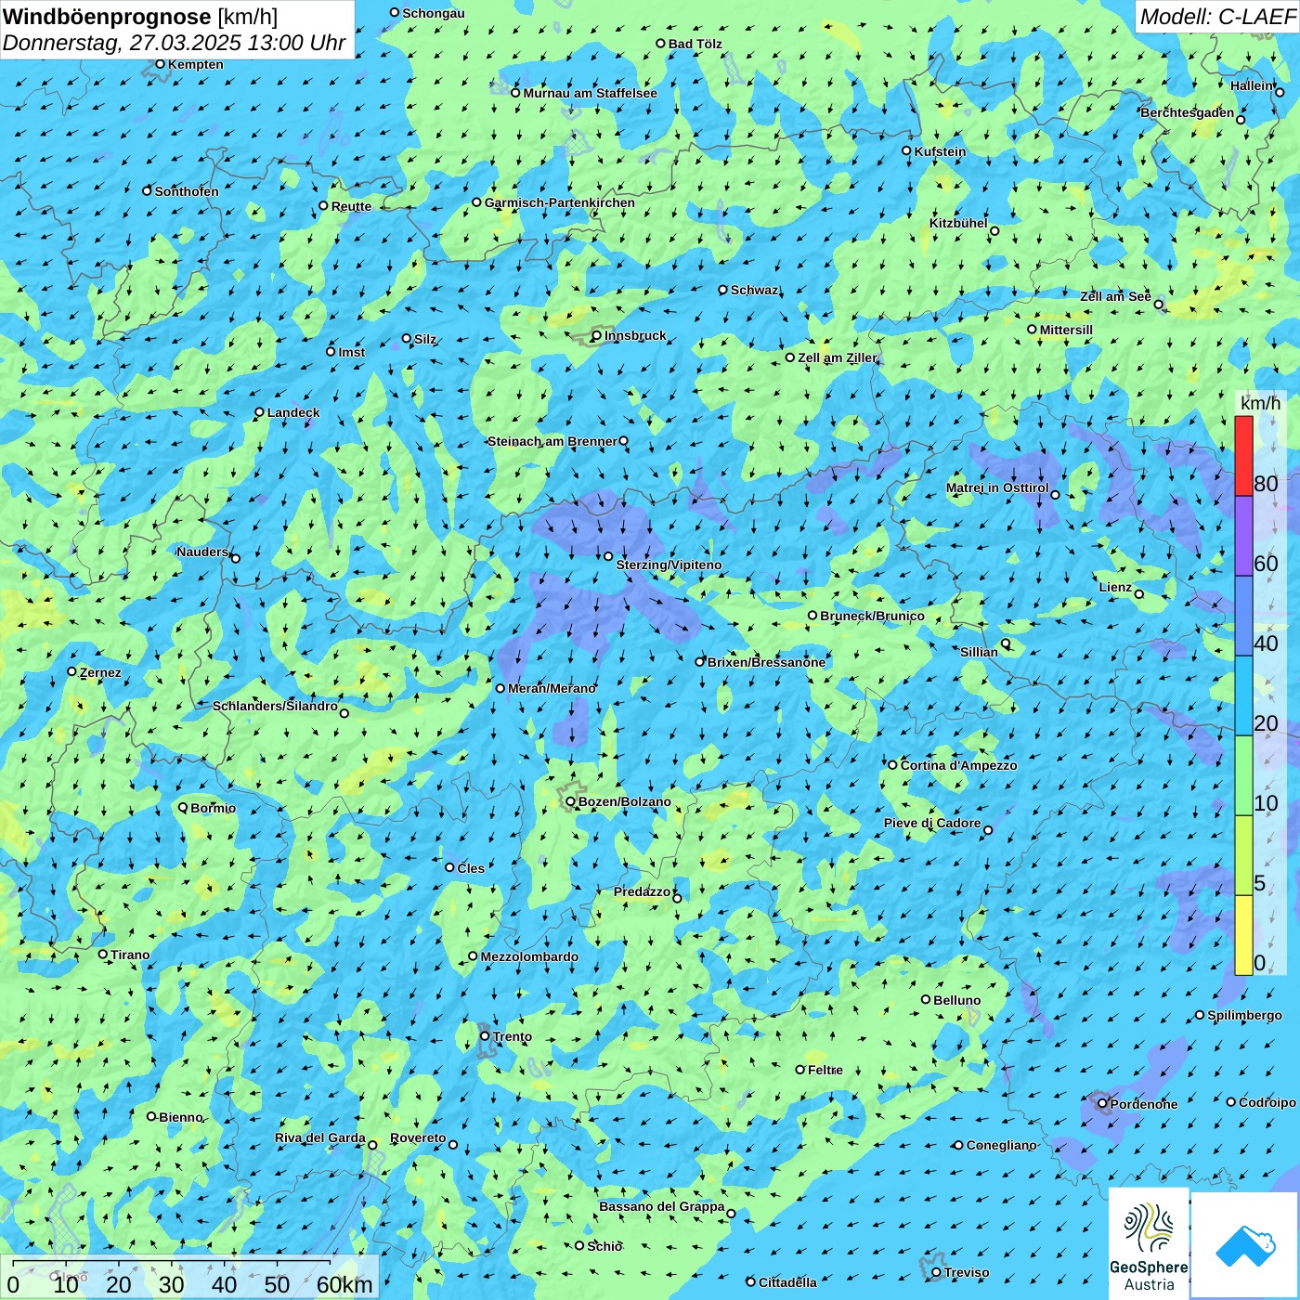Select the Innsbruck city marker
The width and height of the screenshot is (1300, 1300).
(597, 335)
